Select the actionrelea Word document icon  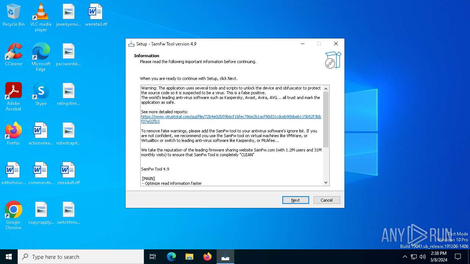(x=41, y=134)
